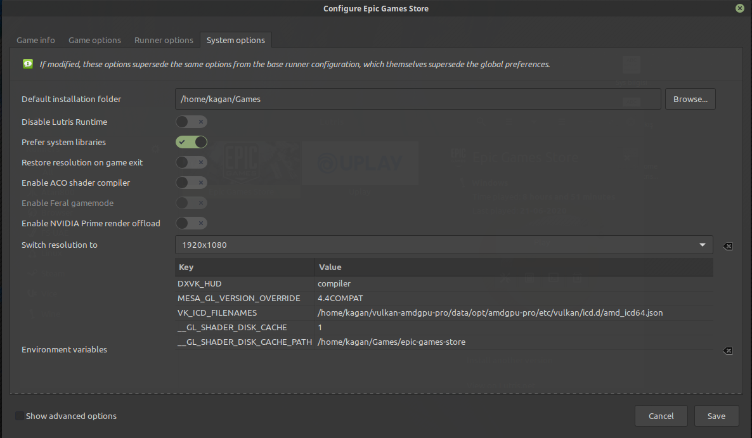Click the /home/kagan/Games/epic-games-store value cell

point(514,342)
